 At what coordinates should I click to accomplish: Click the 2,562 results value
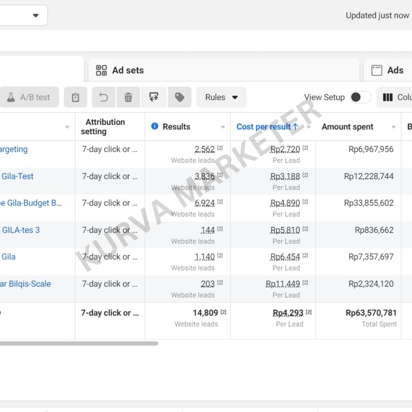204,149
